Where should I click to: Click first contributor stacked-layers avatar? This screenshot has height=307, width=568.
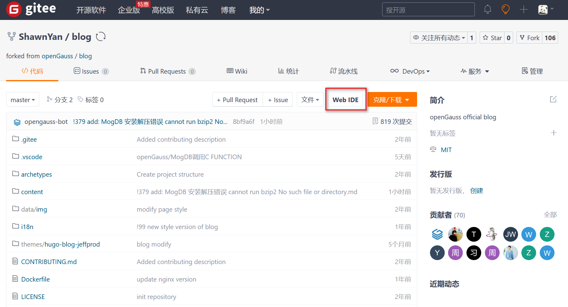point(437,235)
